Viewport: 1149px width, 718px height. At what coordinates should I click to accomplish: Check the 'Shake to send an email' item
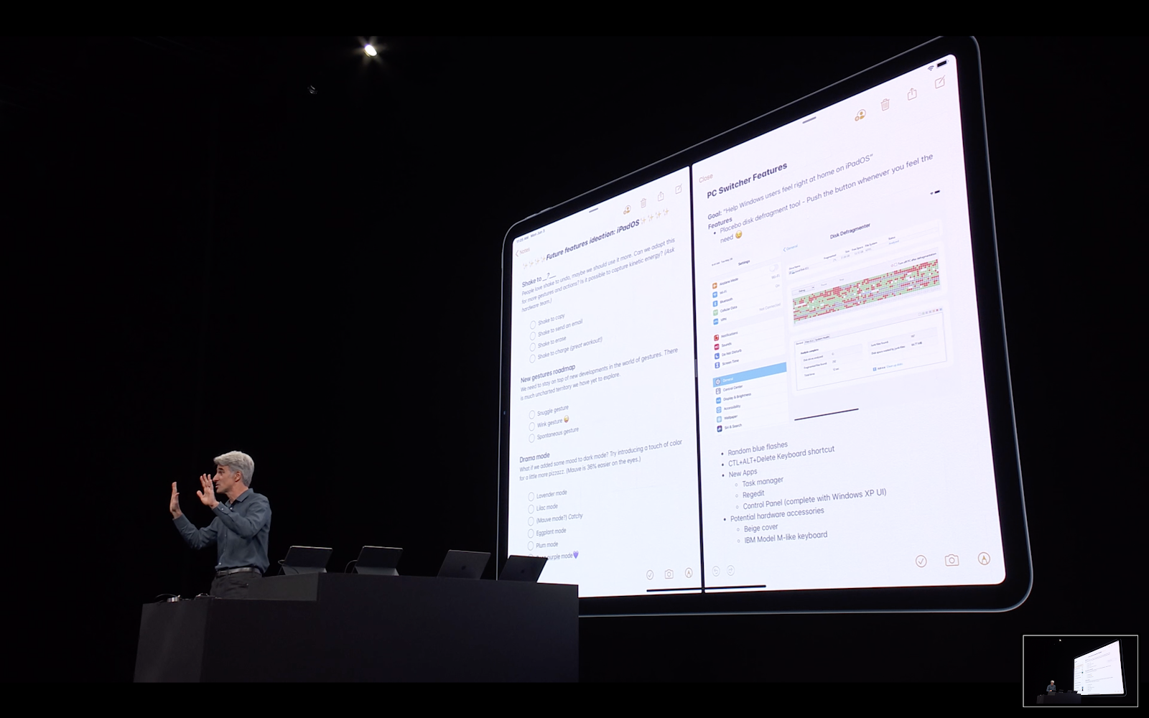pyautogui.click(x=533, y=335)
